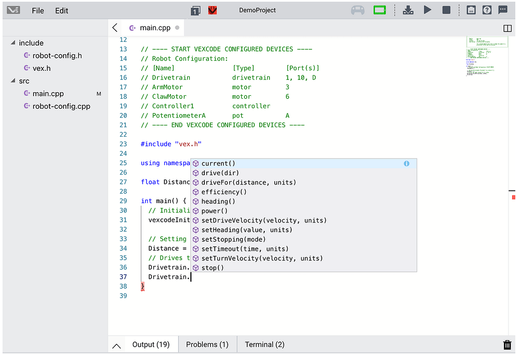Image resolution: width=517 pixels, height=355 pixels.
Task: Toggle the split editor view
Action: [508, 28]
